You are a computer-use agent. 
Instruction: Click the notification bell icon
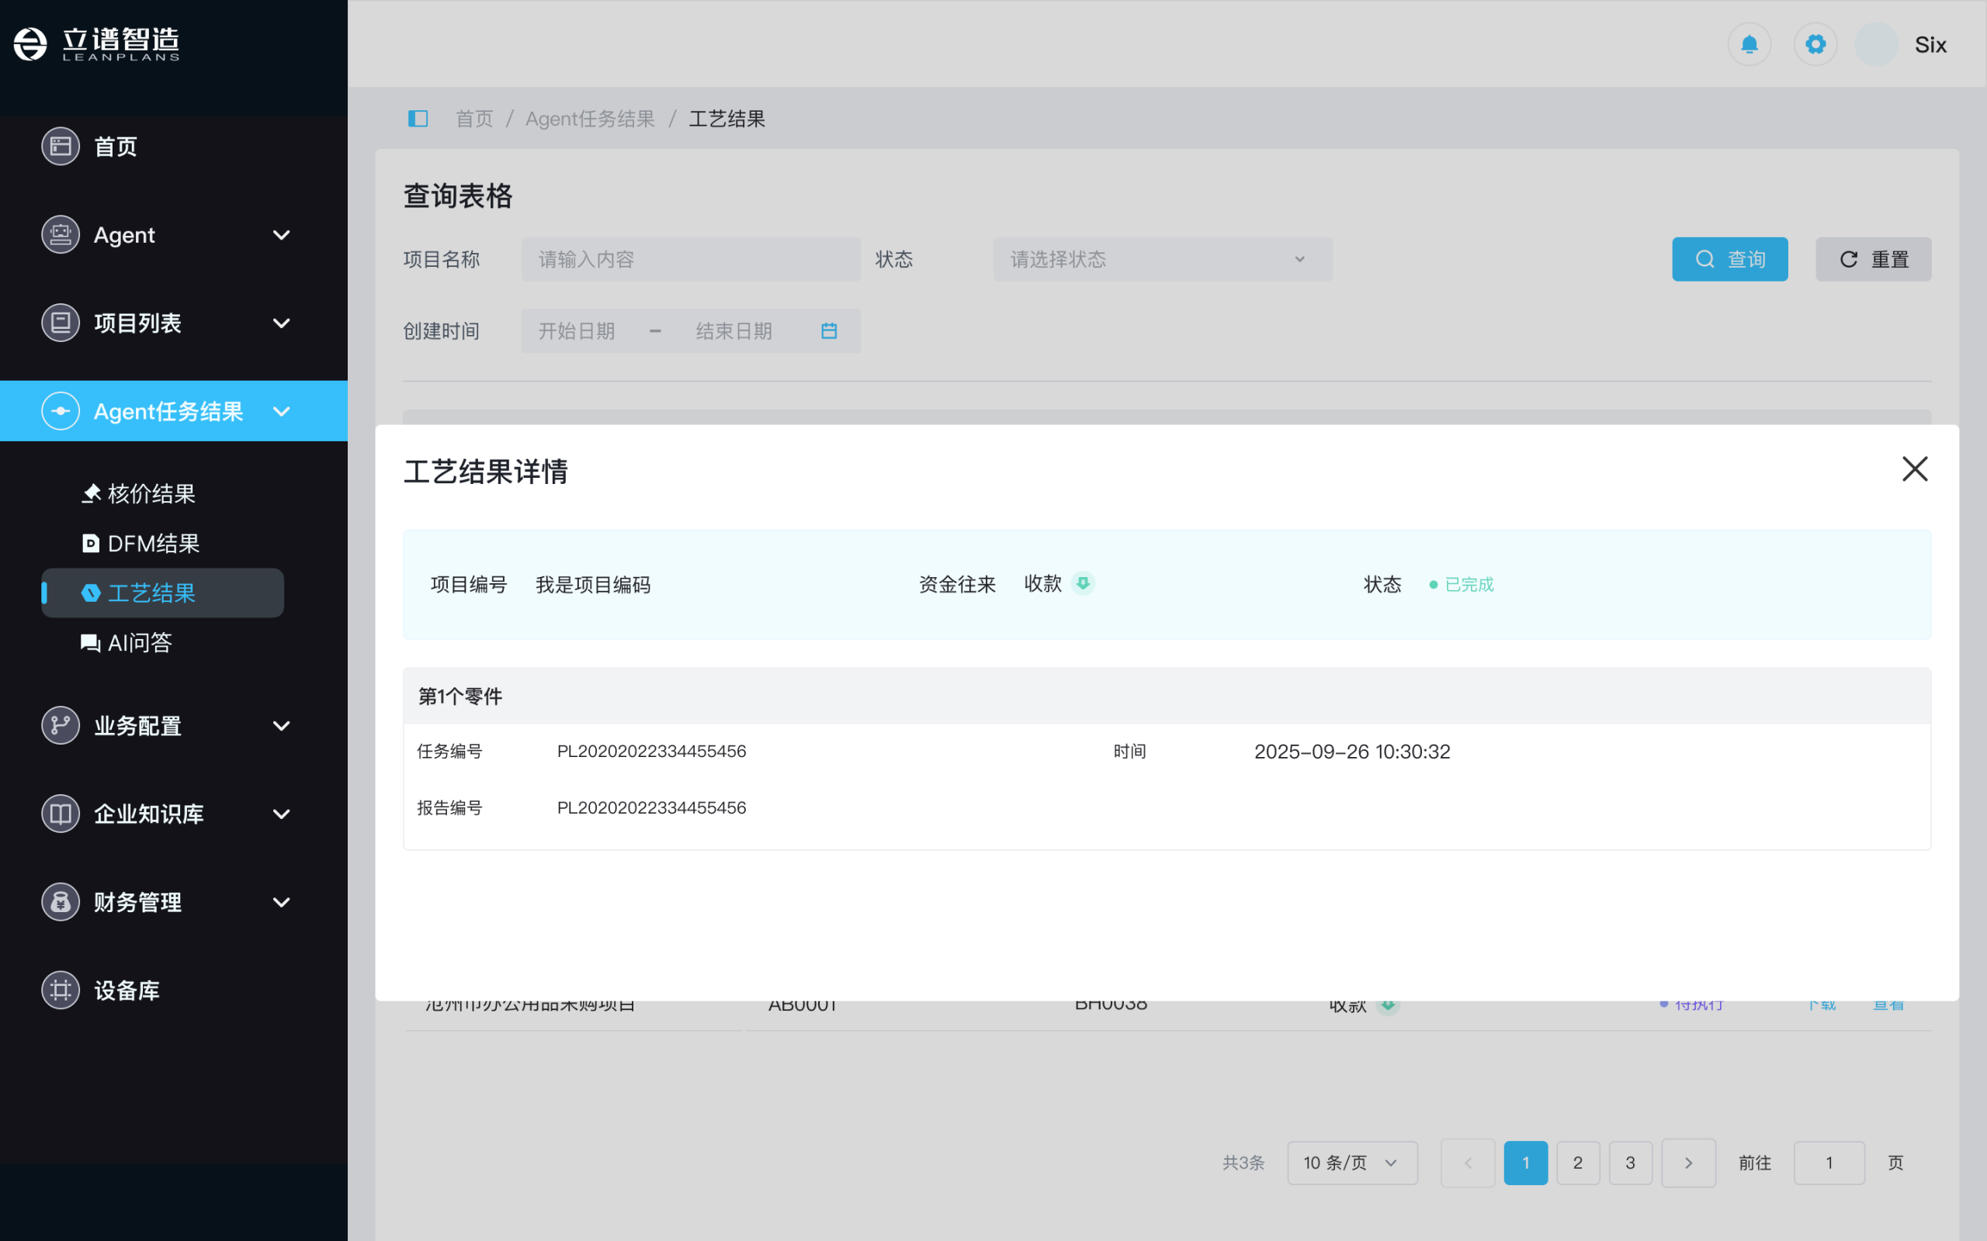click(1749, 44)
